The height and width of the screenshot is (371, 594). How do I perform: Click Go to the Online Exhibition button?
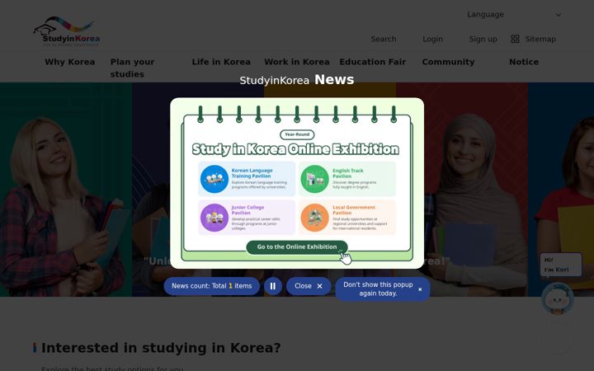coord(297,247)
